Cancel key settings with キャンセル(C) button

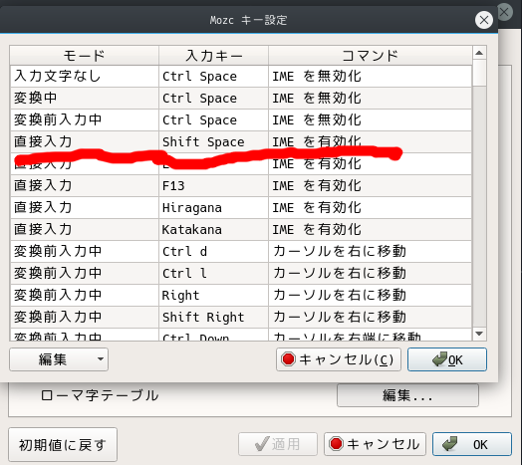pyautogui.click(x=339, y=359)
